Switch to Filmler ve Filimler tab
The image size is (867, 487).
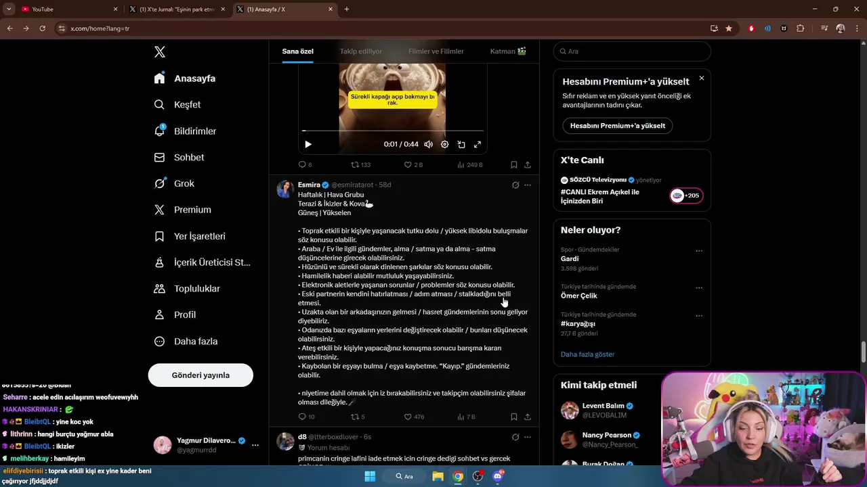tap(436, 51)
